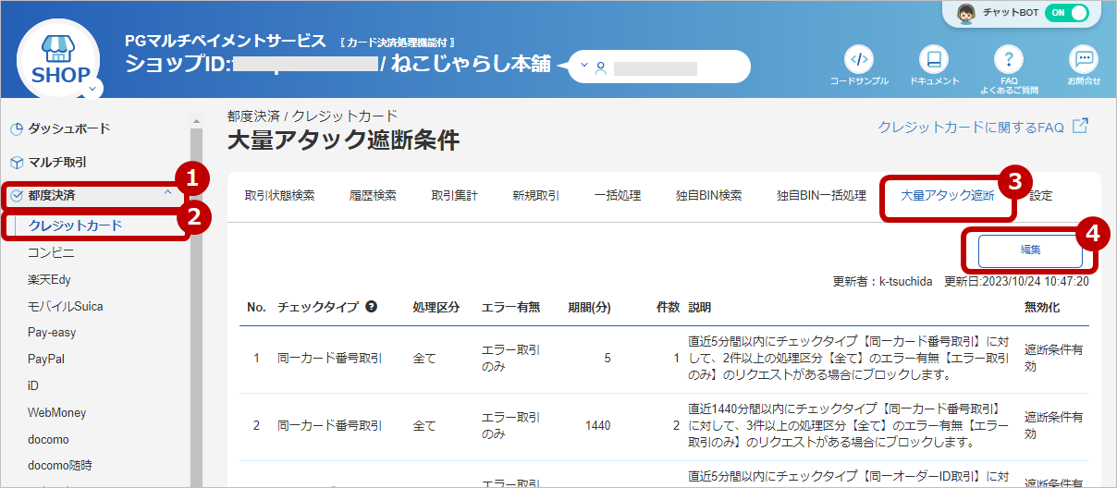Switch to the 履歴検索 tab

373,196
